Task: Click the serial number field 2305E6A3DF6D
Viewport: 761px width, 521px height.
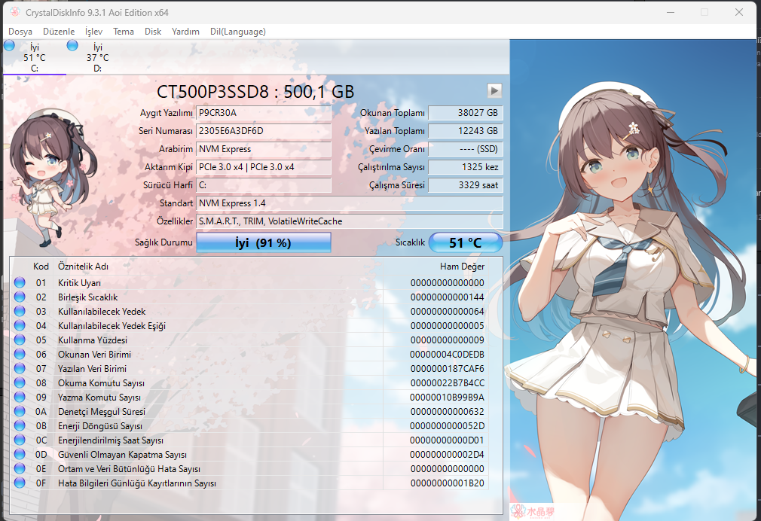Action: pyautogui.click(x=264, y=131)
